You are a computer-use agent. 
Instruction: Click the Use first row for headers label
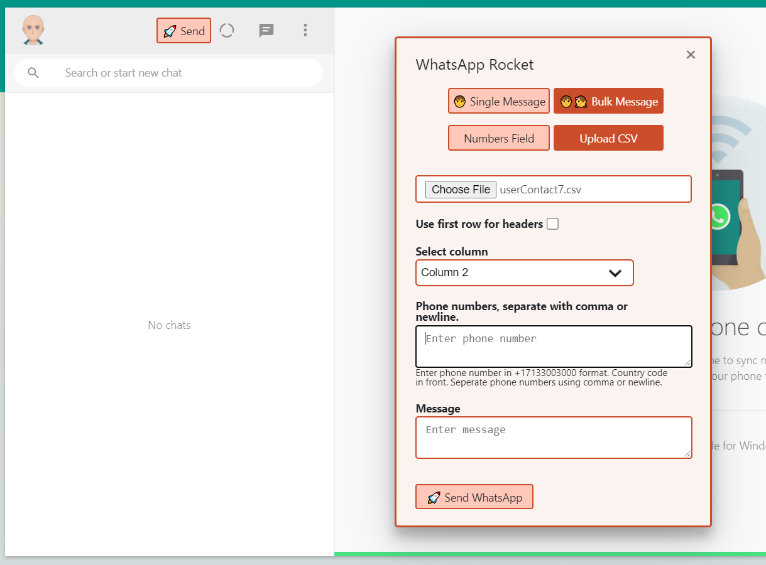coord(479,224)
